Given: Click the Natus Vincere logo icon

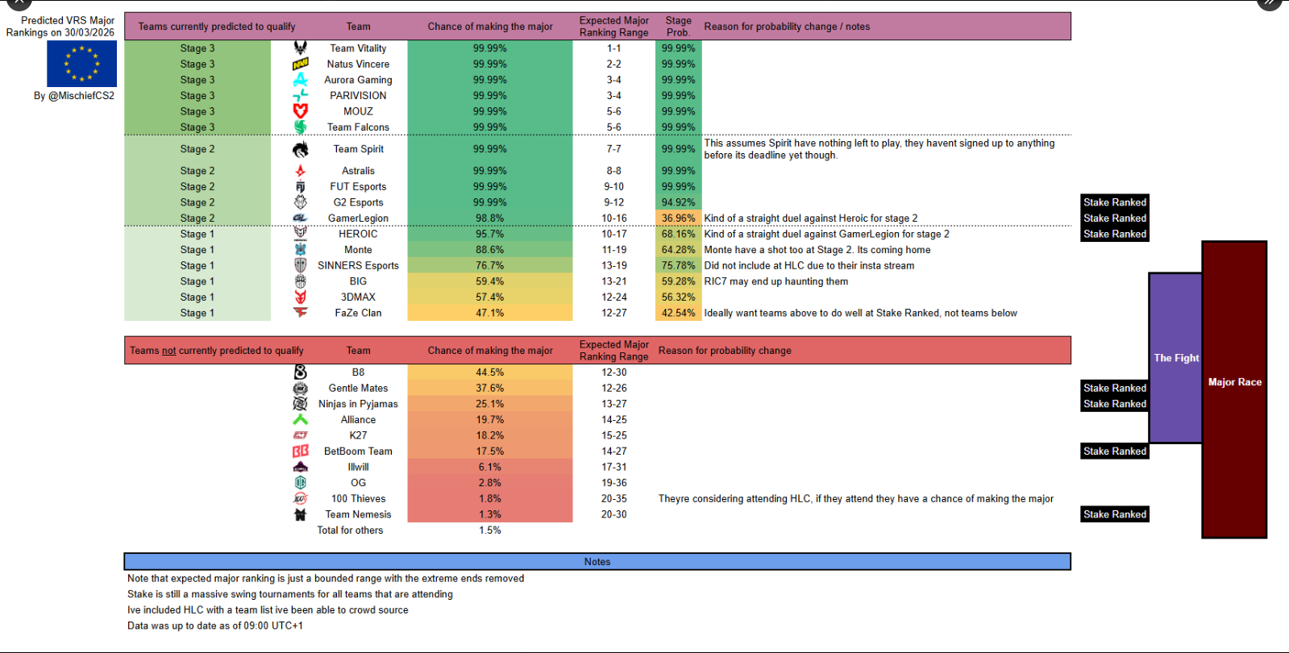Looking at the screenshot, I should [300, 64].
